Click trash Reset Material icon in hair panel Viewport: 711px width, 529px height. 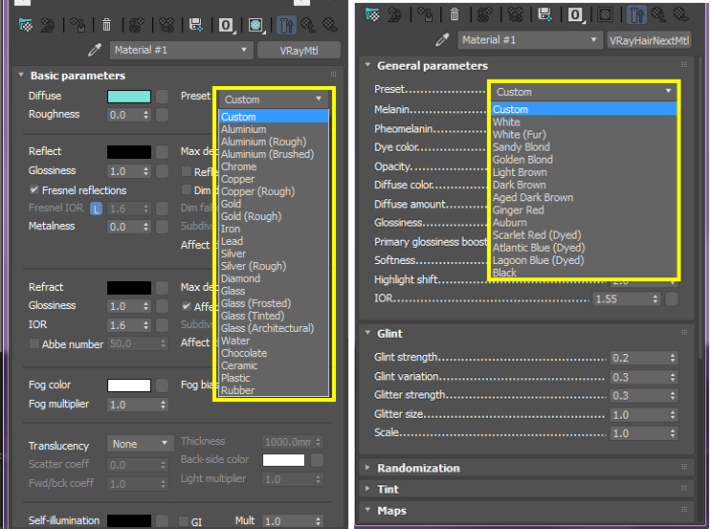[x=454, y=14]
